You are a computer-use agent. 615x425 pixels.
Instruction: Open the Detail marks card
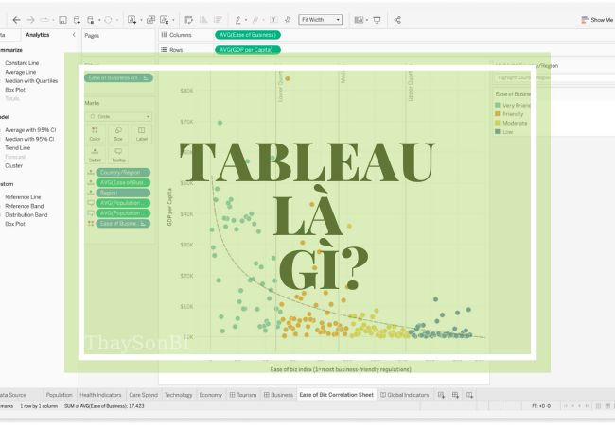tap(95, 155)
